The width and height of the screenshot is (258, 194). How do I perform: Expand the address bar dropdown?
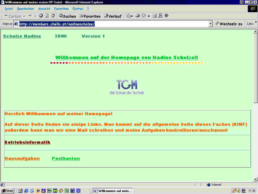pyautogui.click(x=210, y=24)
